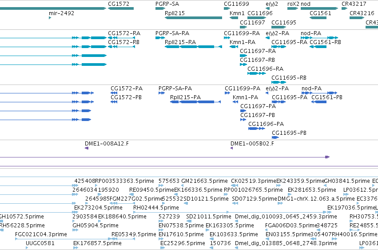
Task: Click EST EN07538.5prime
Action: click(181, 226)
